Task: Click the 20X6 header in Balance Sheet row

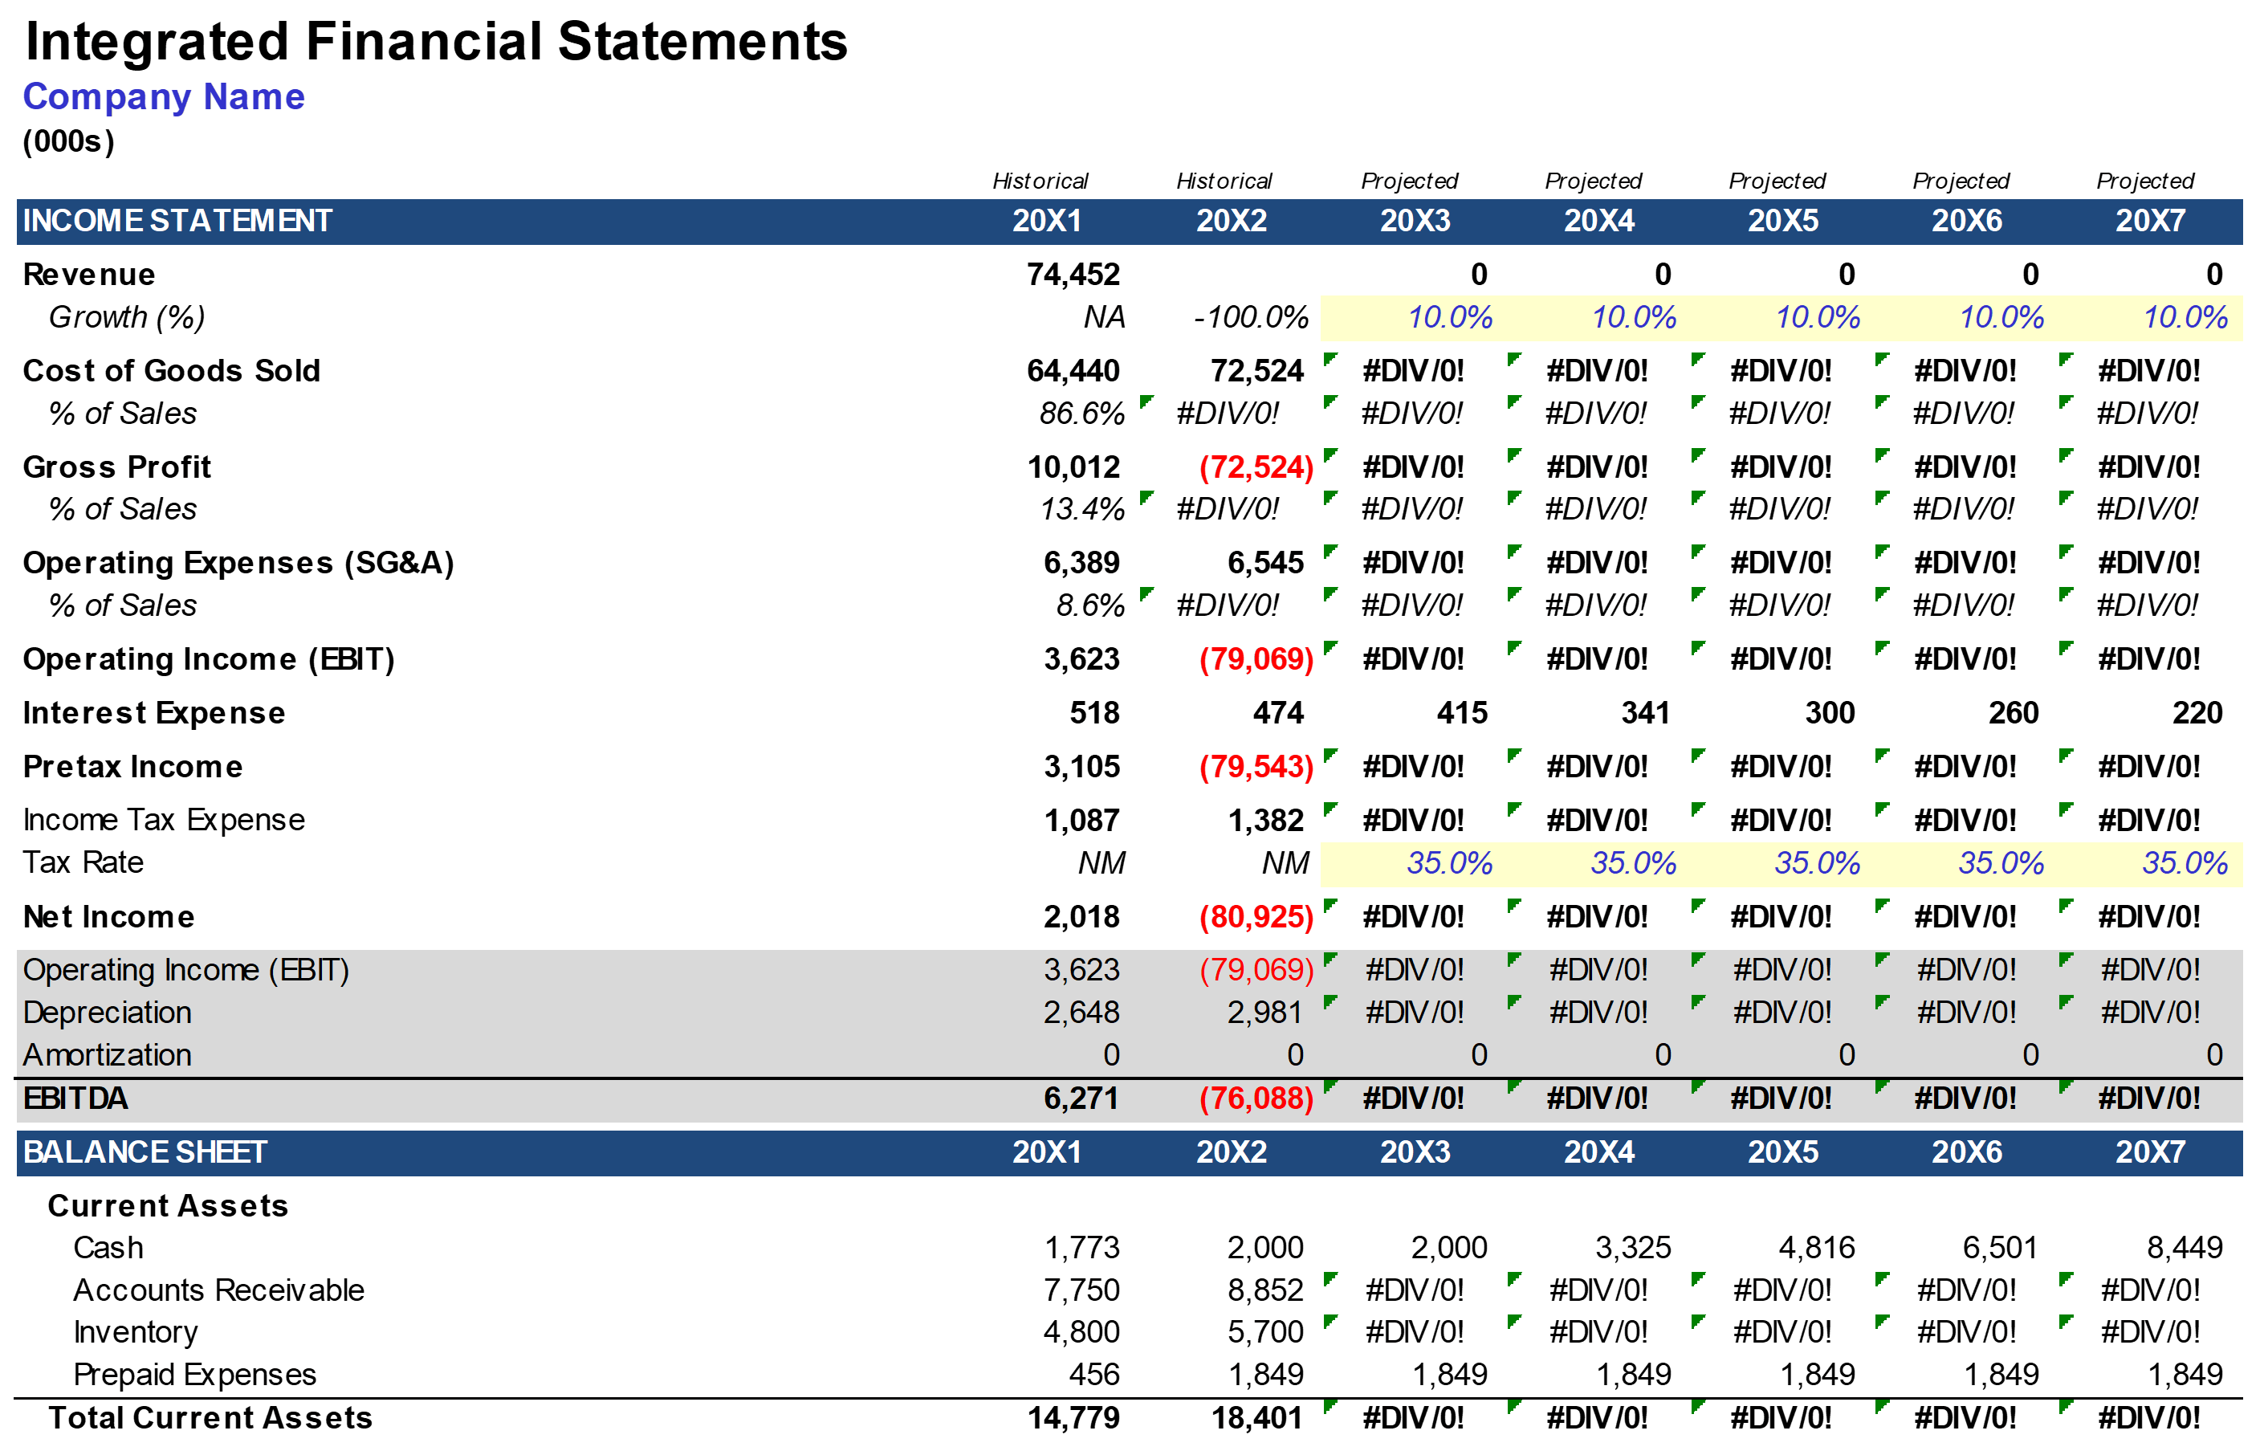Action: [1966, 1152]
